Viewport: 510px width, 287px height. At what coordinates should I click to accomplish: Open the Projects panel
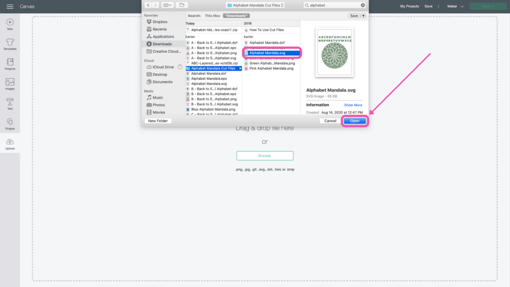coord(10,64)
